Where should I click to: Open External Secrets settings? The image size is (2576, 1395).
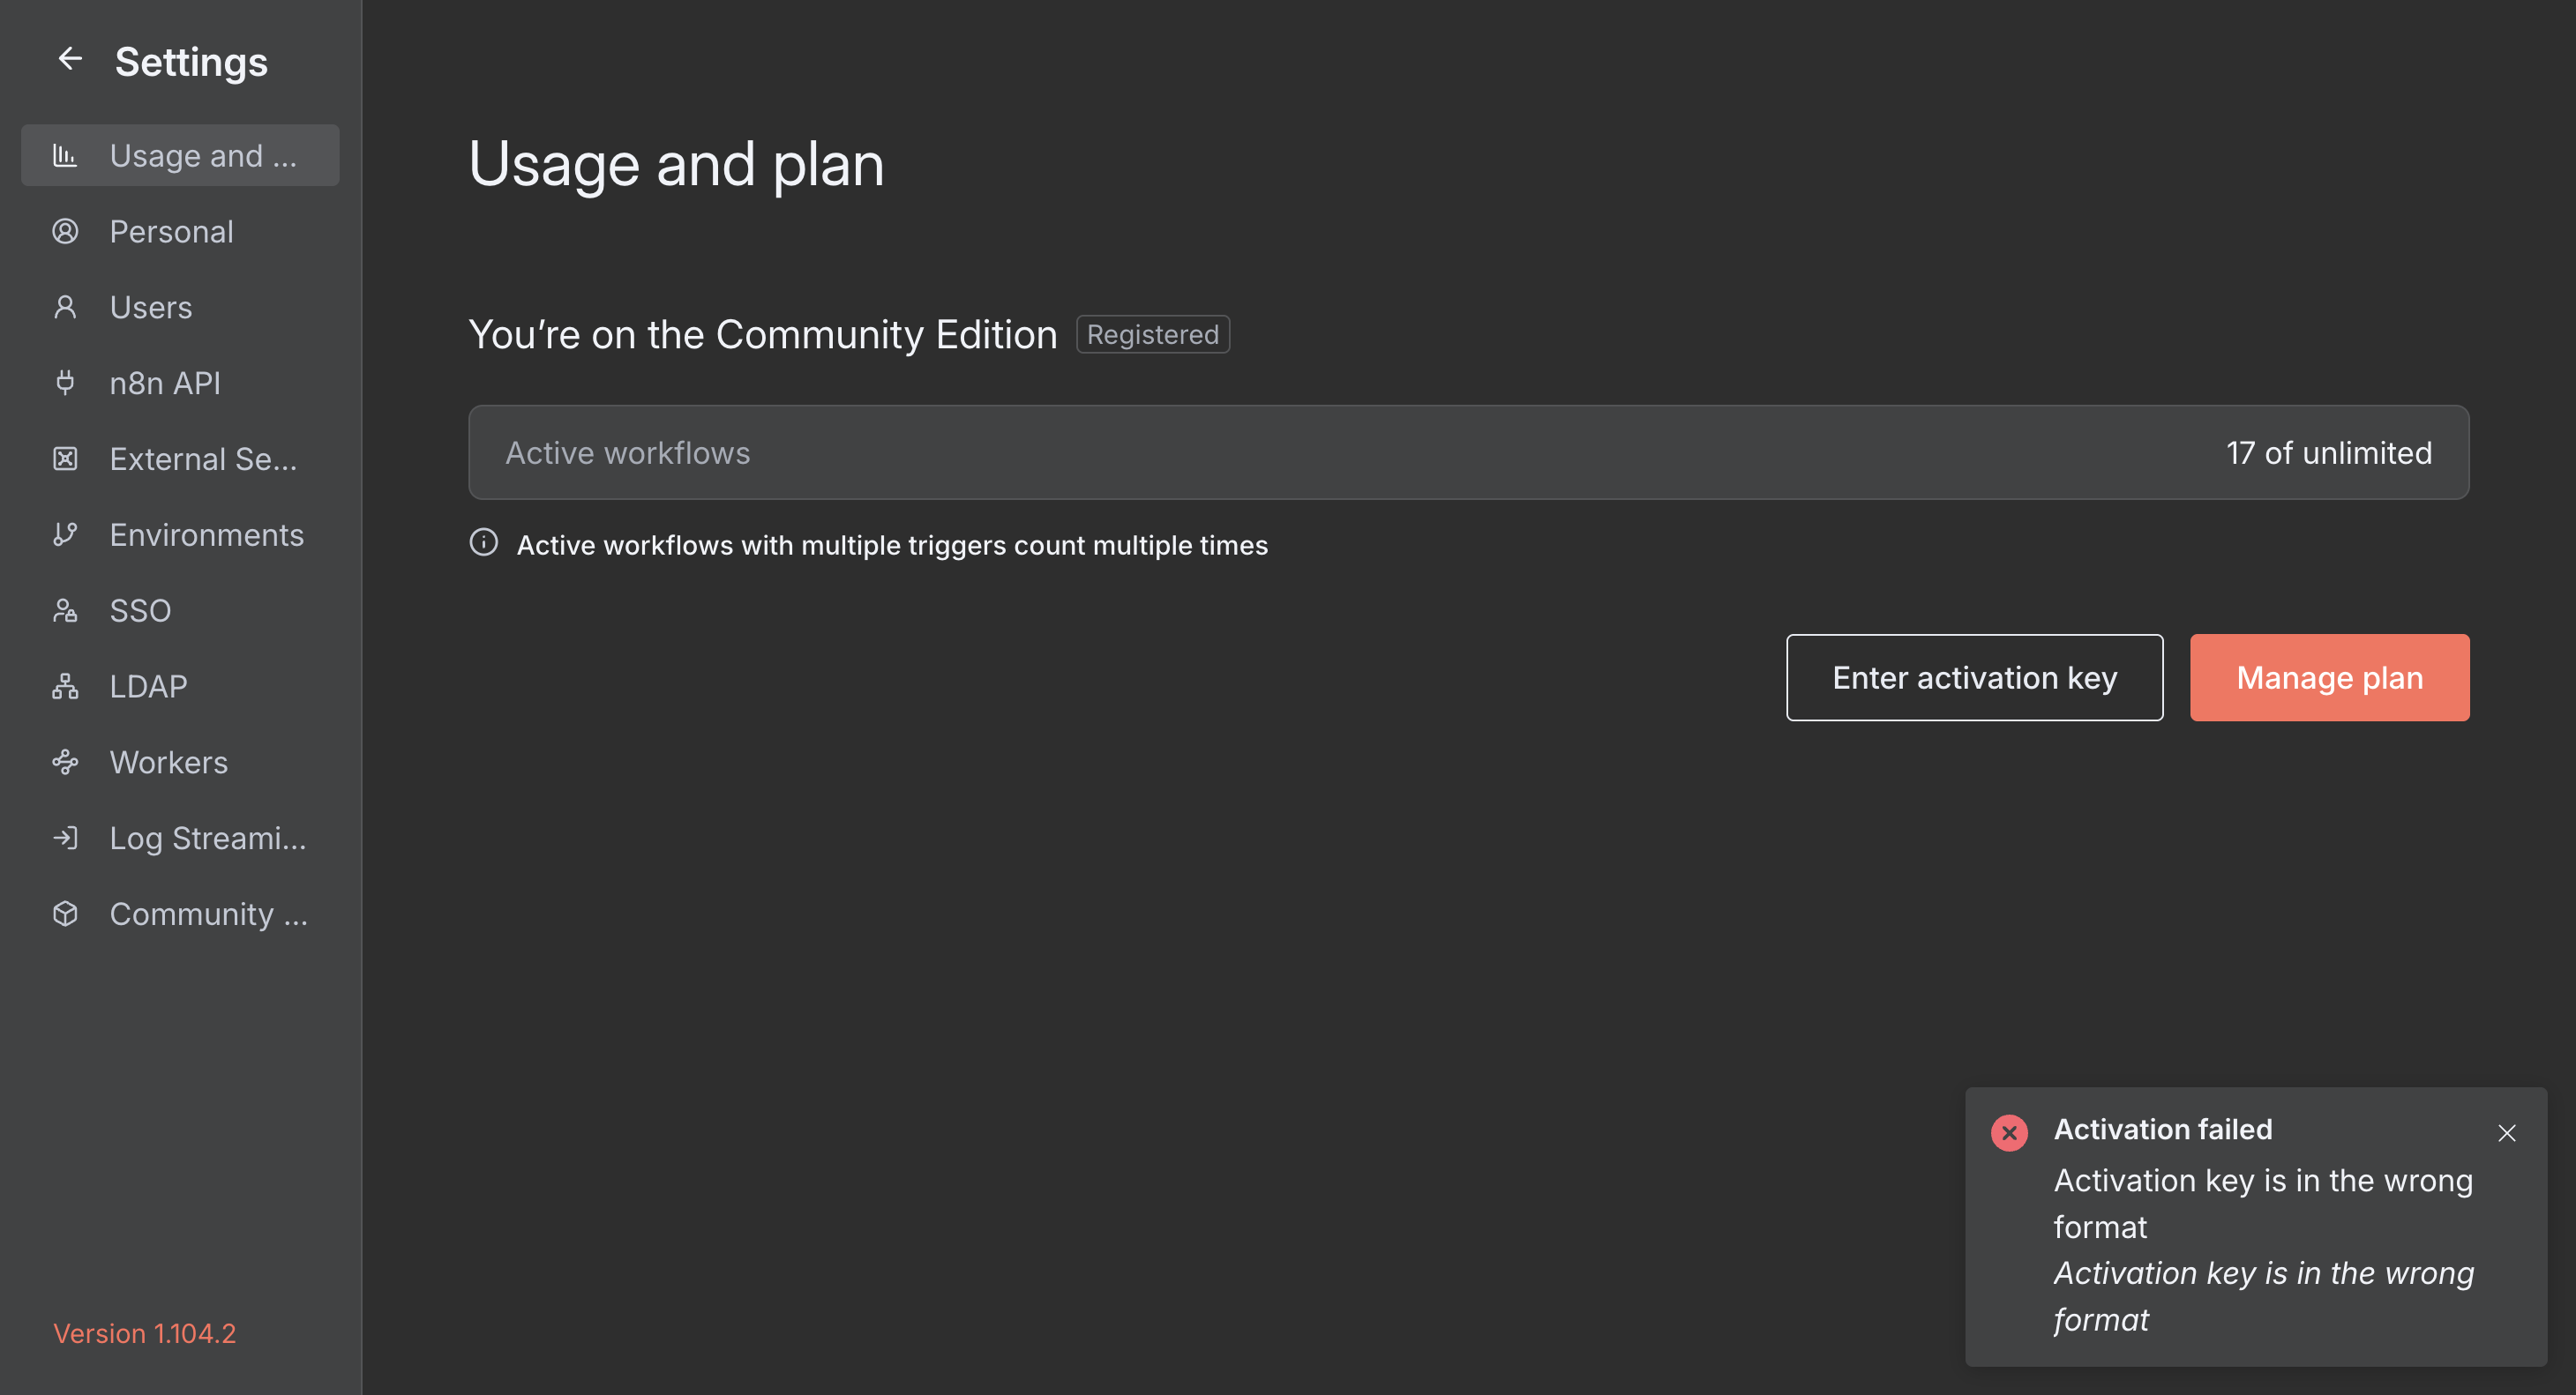point(203,459)
